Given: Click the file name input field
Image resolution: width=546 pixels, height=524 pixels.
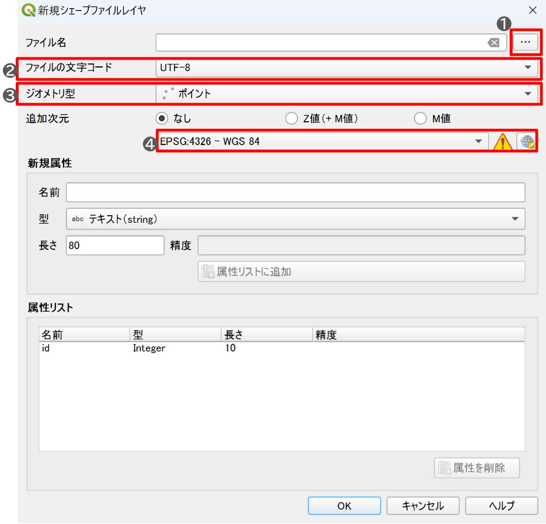Looking at the screenshot, I should click(x=331, y=42).
